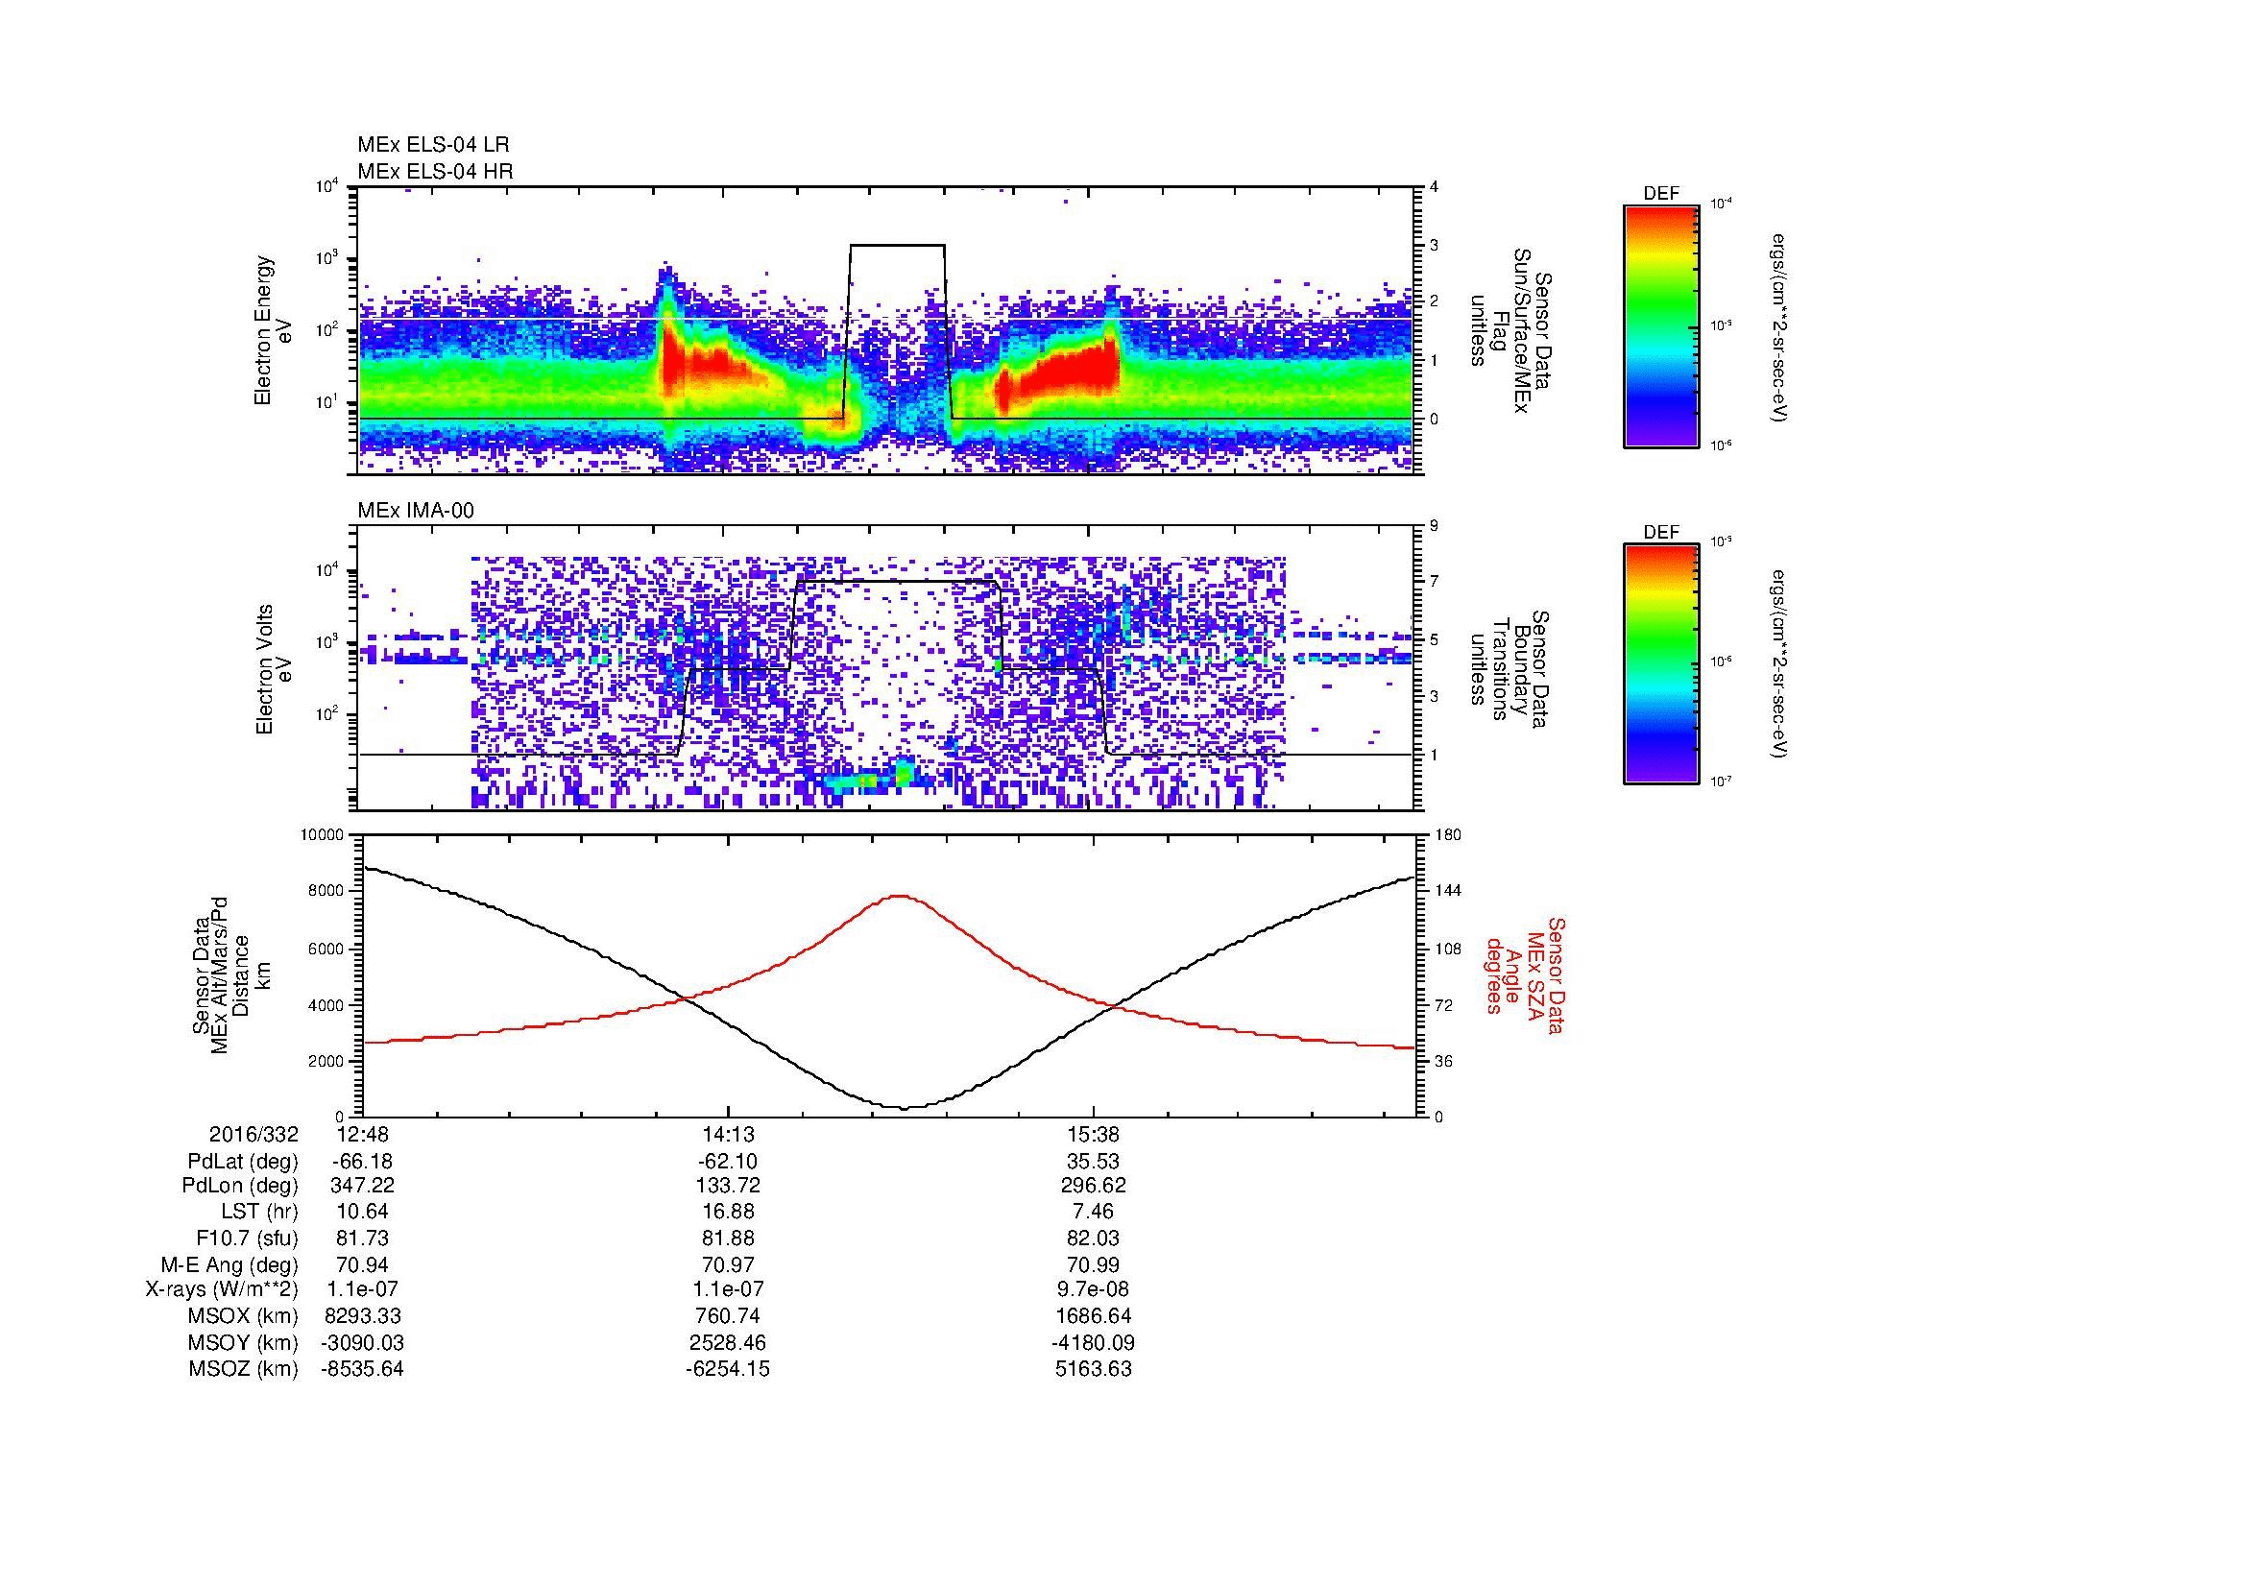Click MSOX value 8293.33
This screenshot has width=2246, height=1587.
(x=363, y=1316)
